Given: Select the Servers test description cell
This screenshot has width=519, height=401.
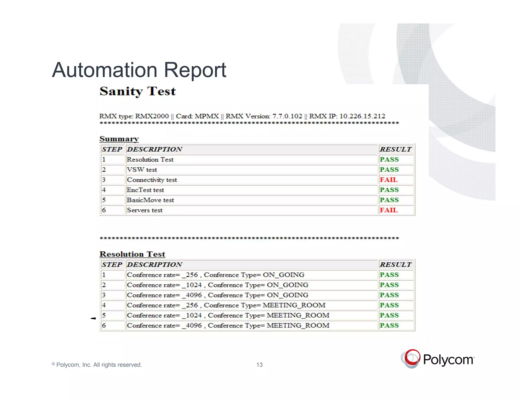Looking at the screenshot, I should pyautogui.click(x=252, y=210).
